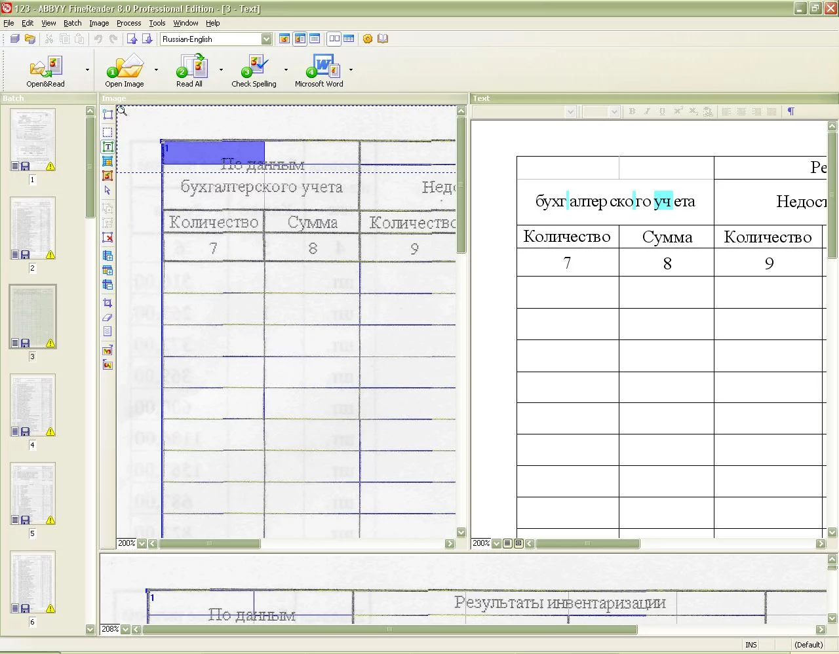Toggle the pilcrow formatting marks button

point(790,111)
